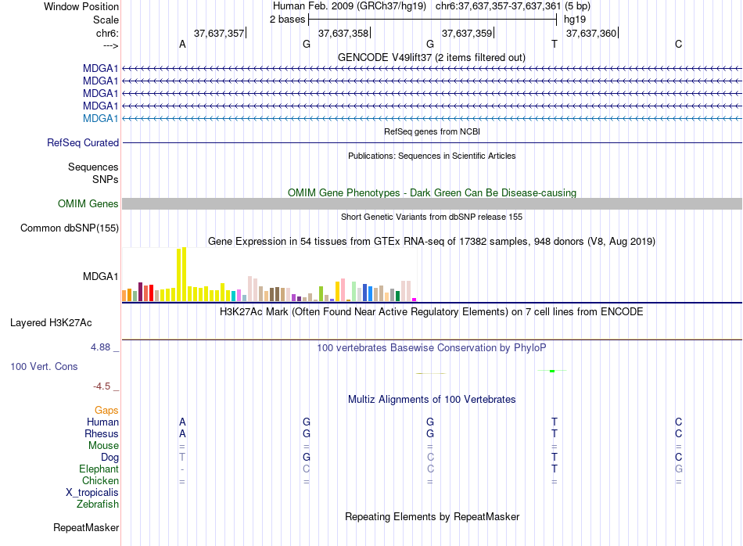Click base C in the chr6 ruler
Image resolution: width=743 pixels, height=546 pixels.
click(x=679, y=44)
